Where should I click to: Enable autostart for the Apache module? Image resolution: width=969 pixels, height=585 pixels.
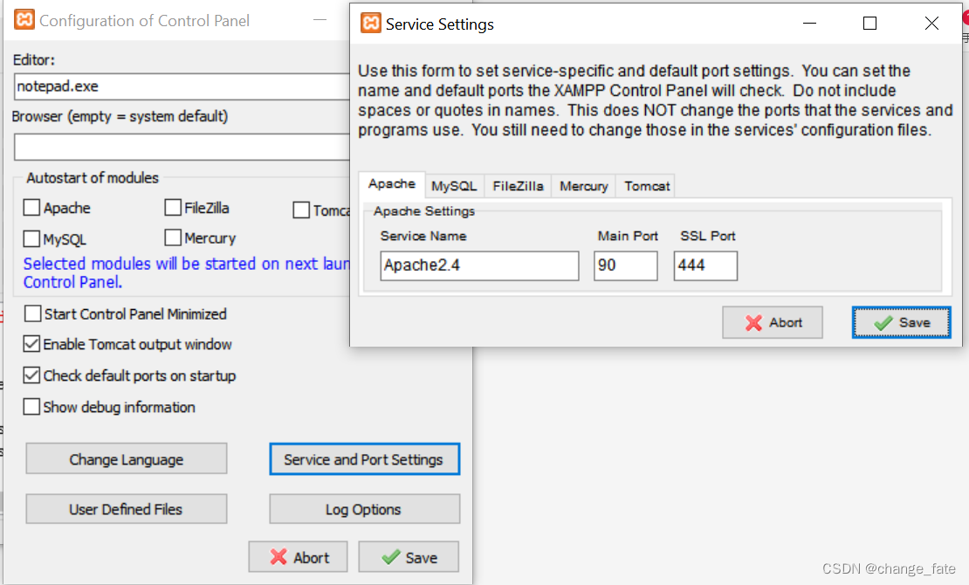point(32,208)
